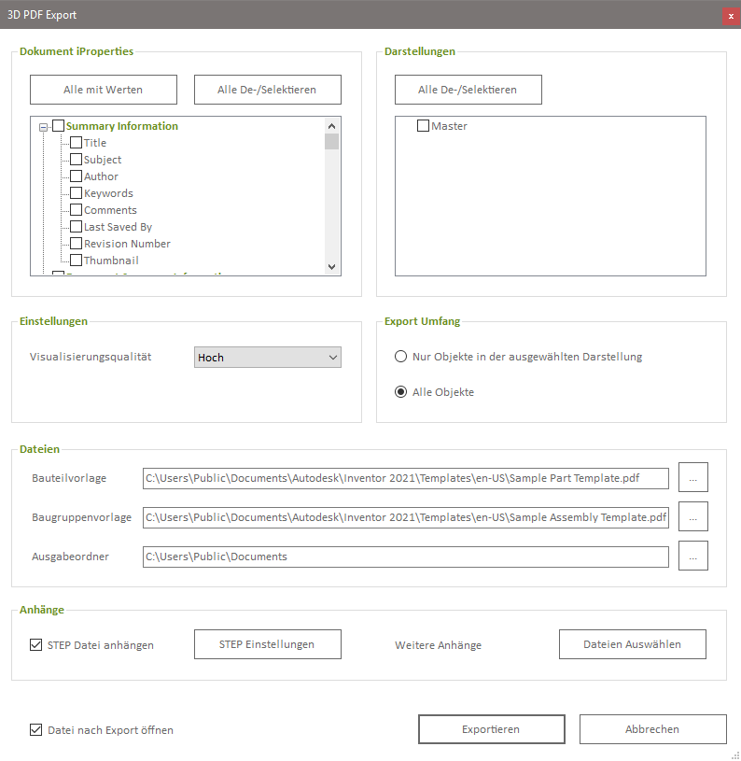Enable the Author property checkbox
The width and height of the screenshot is (741, 761).
[77, 176]
